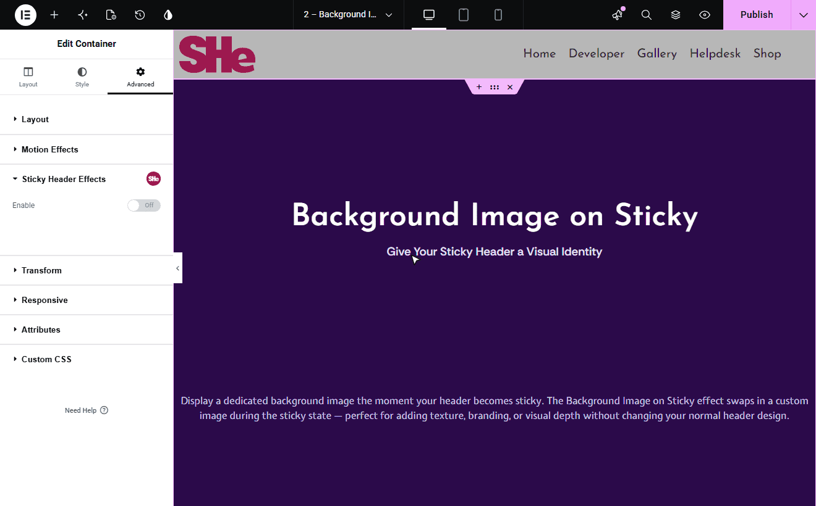
Task: Click the SHe logo in the header
Action: coord(217,54)
